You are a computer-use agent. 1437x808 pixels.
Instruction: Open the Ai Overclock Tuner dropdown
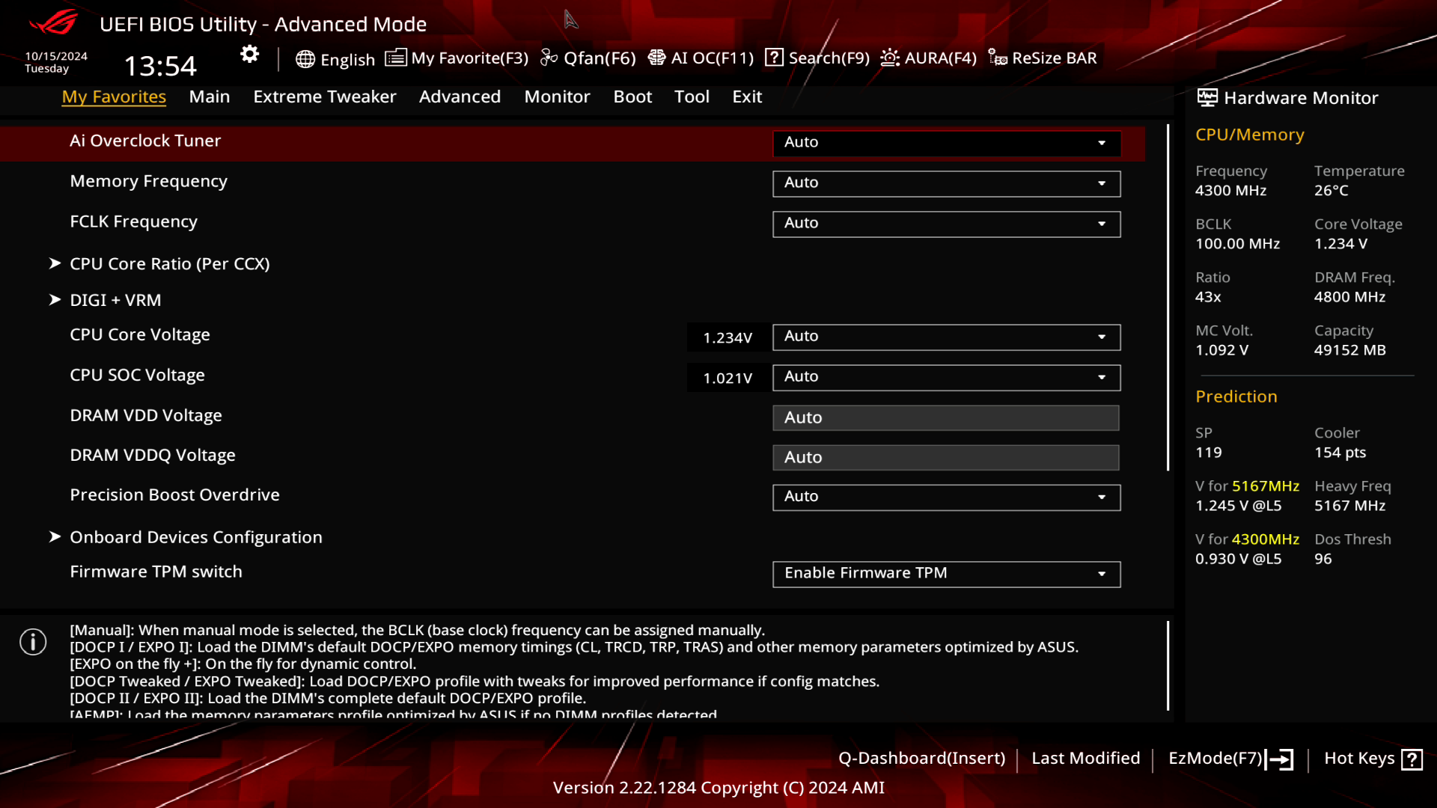(x=946, y=143)
